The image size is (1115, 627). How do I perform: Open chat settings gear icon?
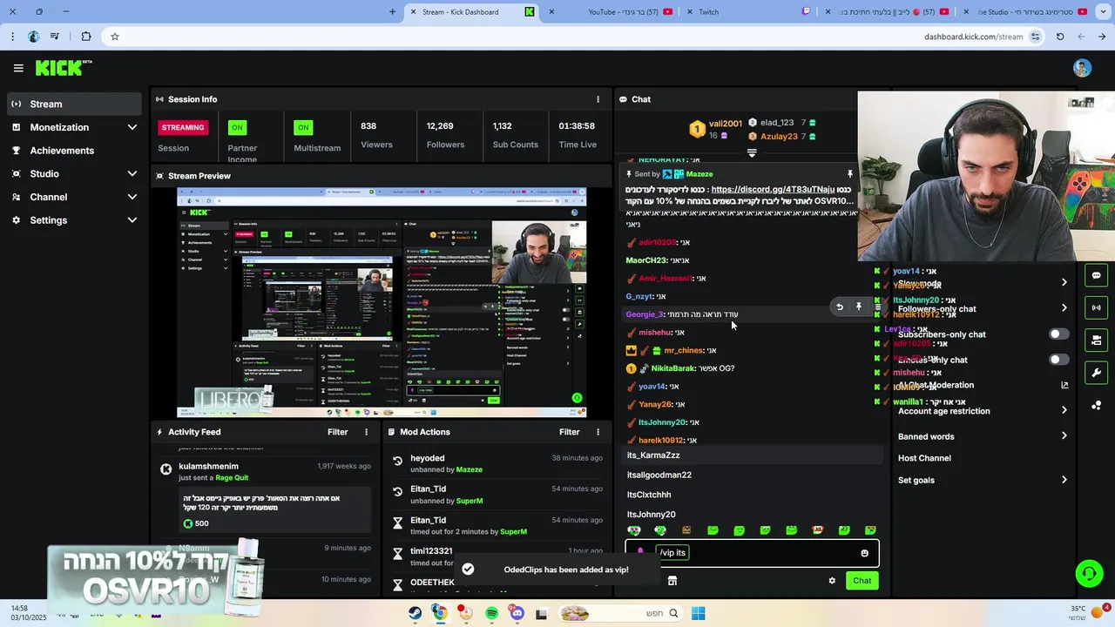coord(832,581)
